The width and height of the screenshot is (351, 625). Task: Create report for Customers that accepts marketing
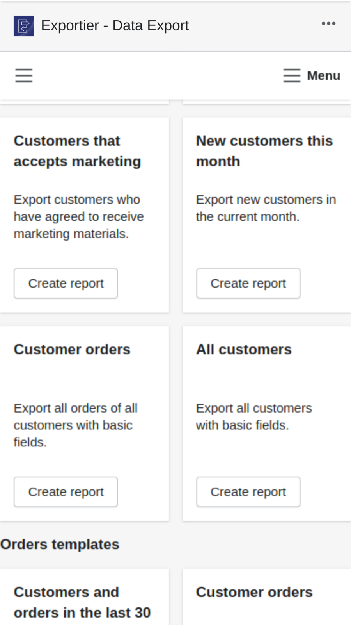(x=65, y=283)
